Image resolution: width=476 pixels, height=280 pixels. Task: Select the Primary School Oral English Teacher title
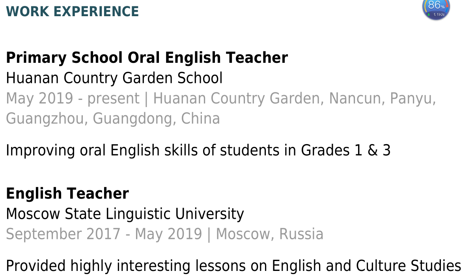(x=147, y=58)
